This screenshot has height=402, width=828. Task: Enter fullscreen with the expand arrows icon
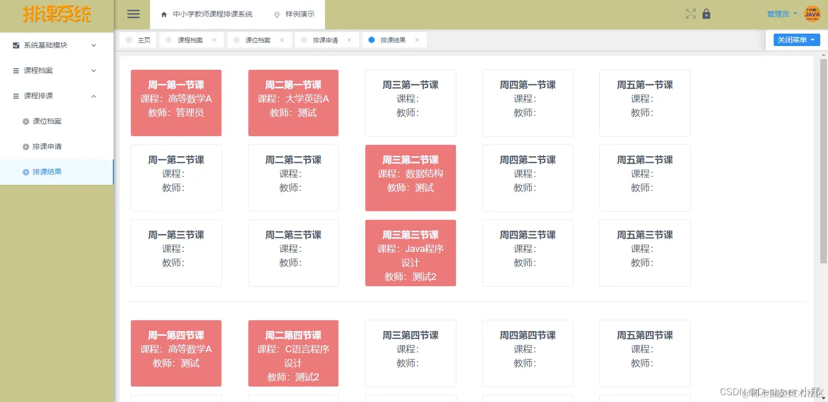(x=691, y=14)
